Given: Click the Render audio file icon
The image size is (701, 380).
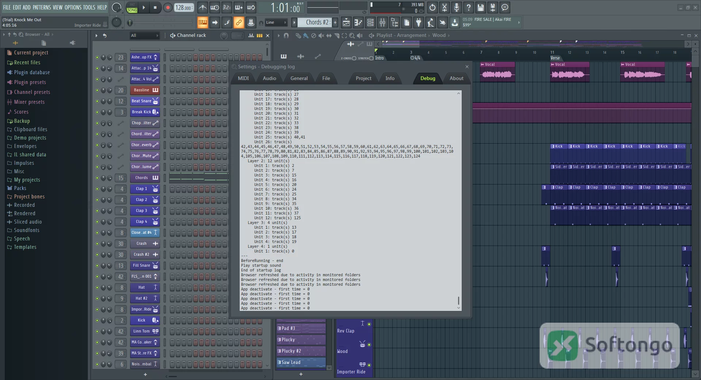Looking at the screenshot, I should tap(493, 7).
